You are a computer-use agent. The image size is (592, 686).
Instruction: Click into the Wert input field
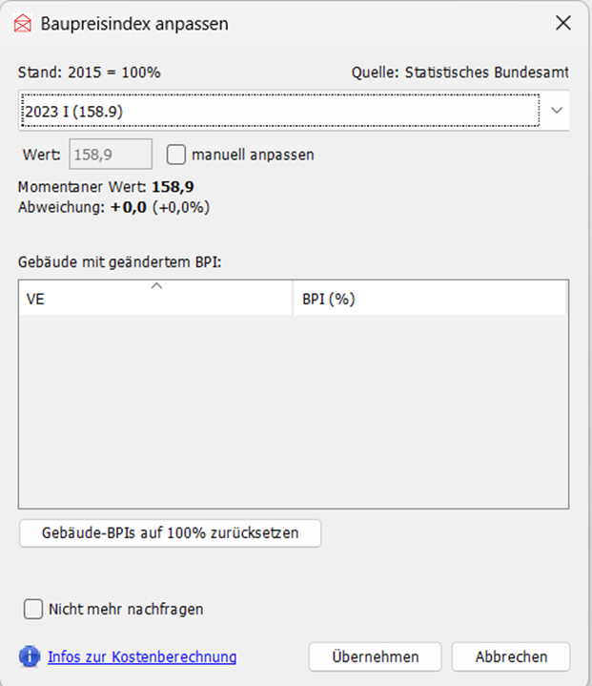coord(110,154)
